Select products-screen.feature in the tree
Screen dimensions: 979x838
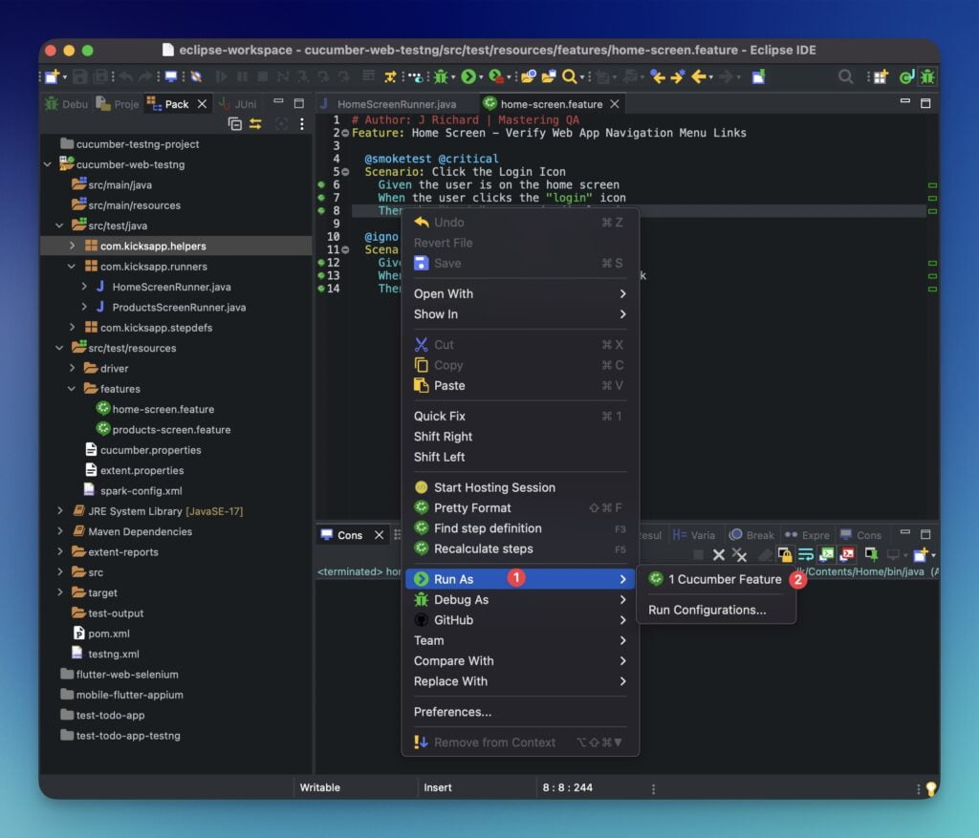(x=171, y=430)
